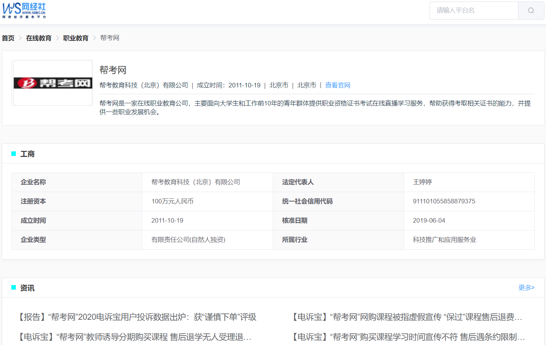546x345 pixels.
Task: Select 企业名称 label cell
Action: click(77, 182)
